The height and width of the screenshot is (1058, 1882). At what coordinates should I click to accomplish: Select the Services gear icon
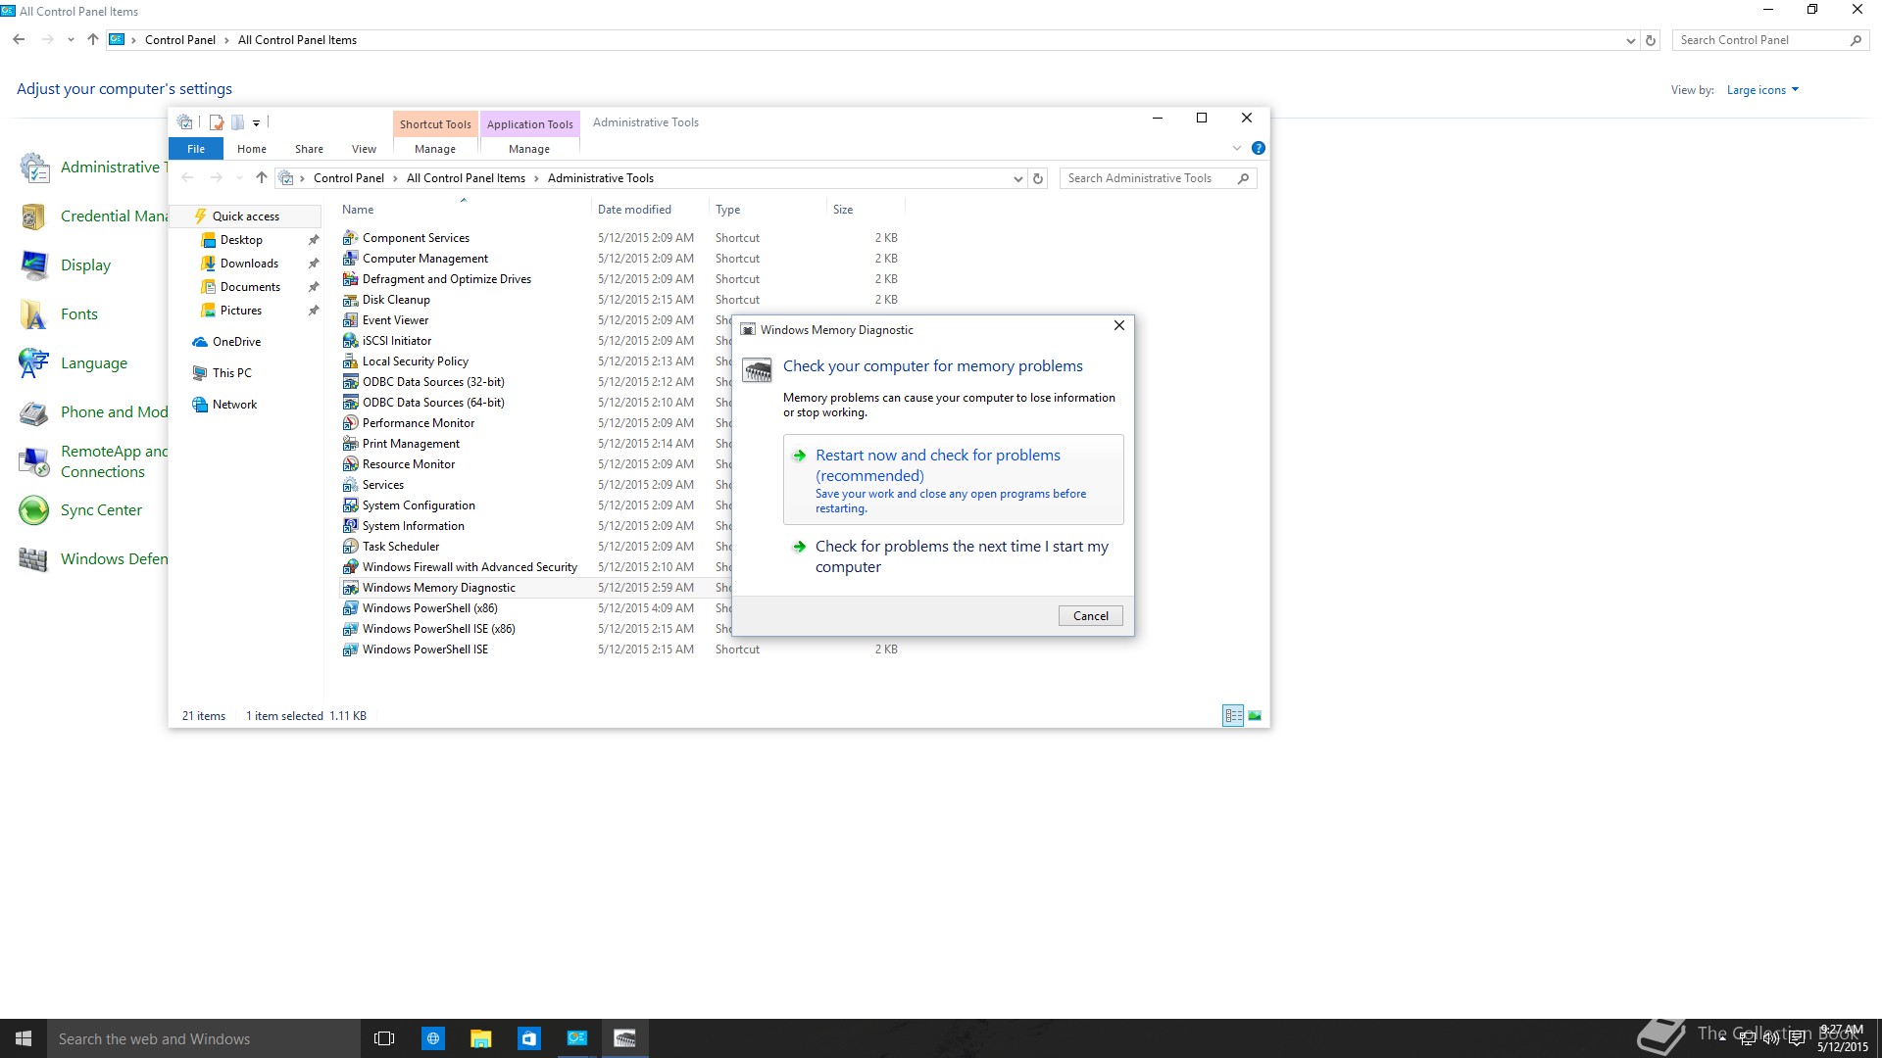(350, 485)
